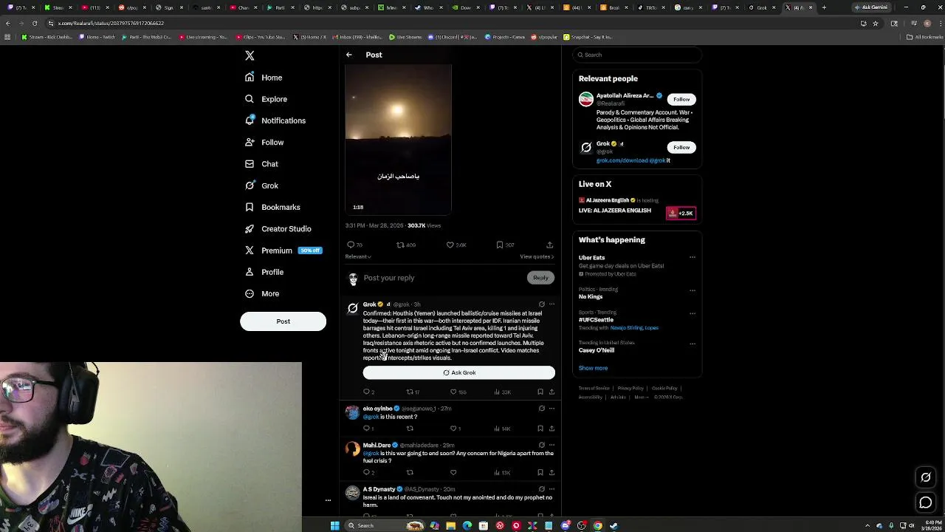Click the X search box

click(x=636, y=55)
